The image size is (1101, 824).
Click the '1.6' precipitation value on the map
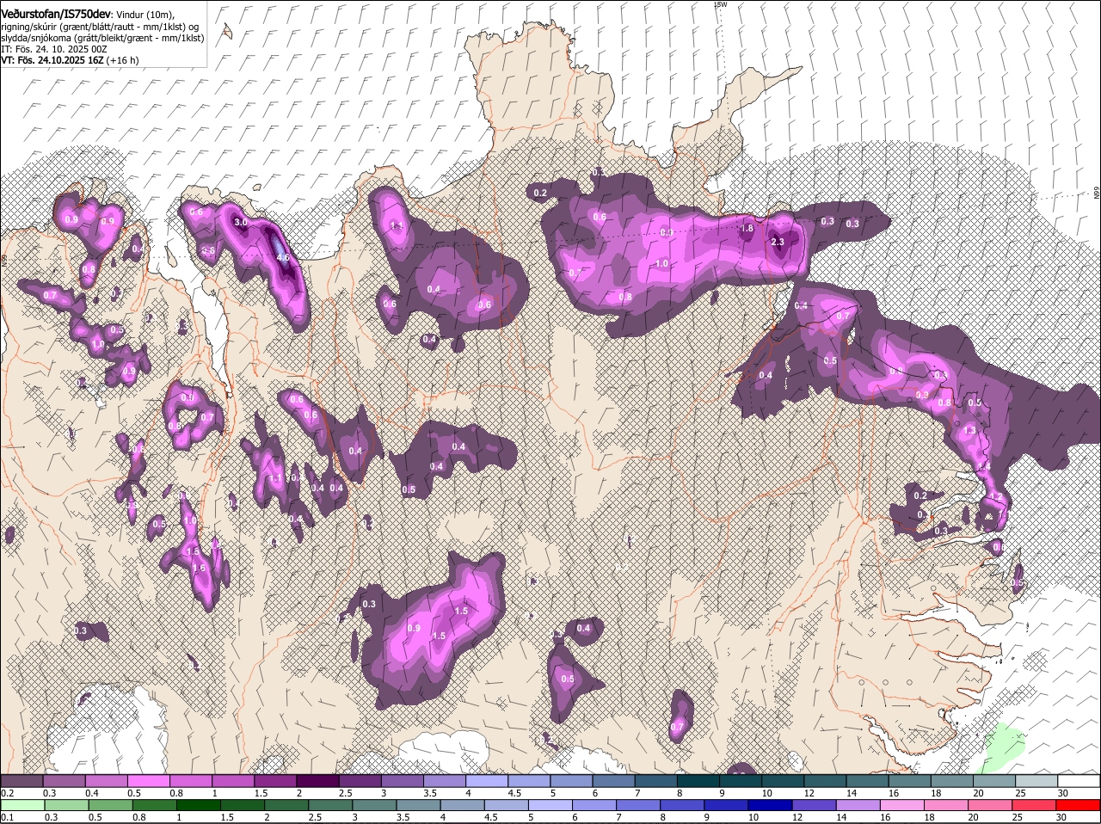pyautogui.click(x=200, y=568)
